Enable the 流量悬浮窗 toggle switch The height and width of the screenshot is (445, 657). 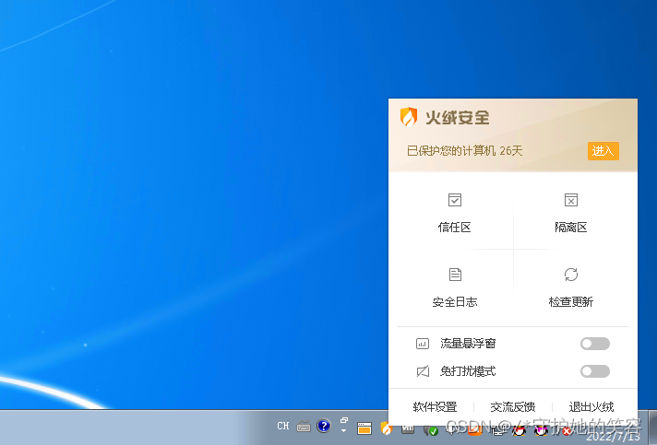(594, 344)
